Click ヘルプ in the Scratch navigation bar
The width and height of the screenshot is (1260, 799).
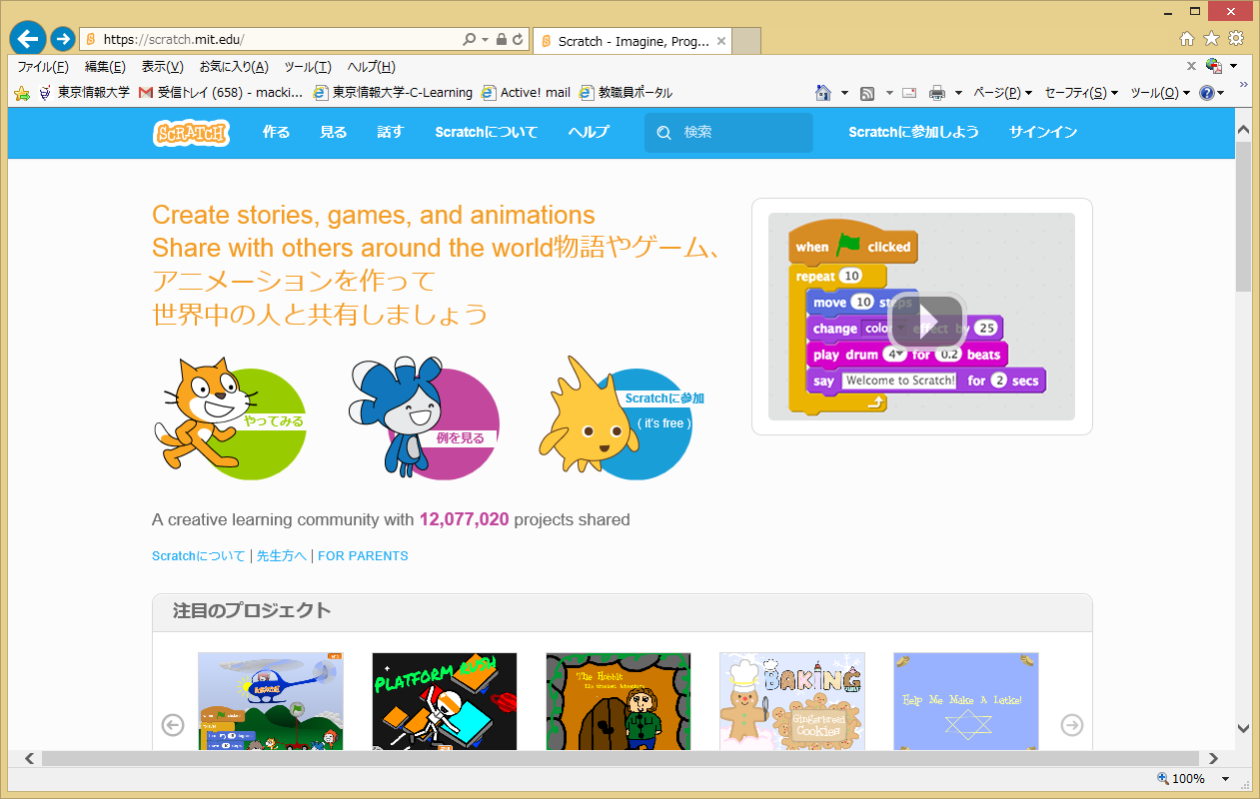click(x=589, y=132)
